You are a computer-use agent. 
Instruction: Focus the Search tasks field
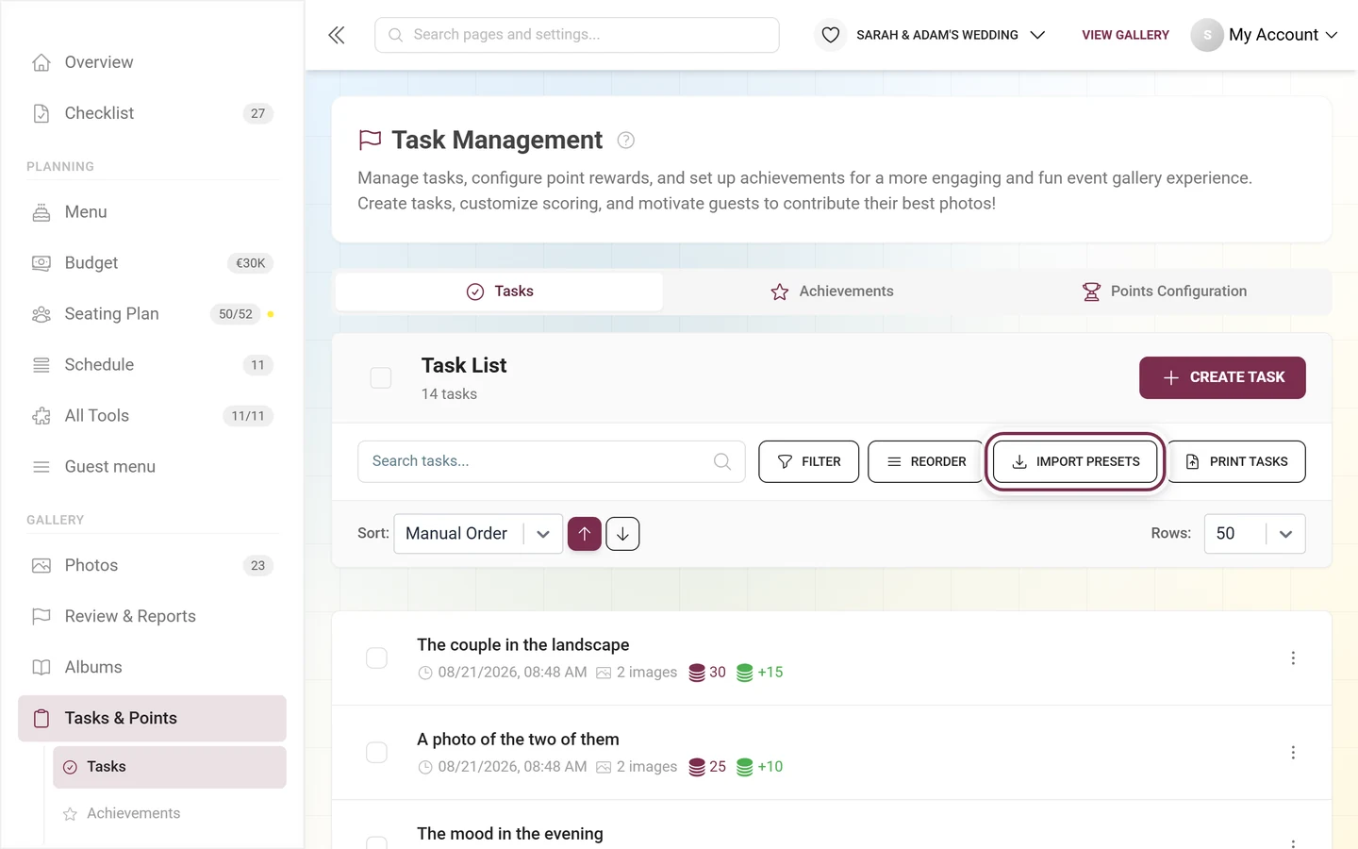pos(552,461)
